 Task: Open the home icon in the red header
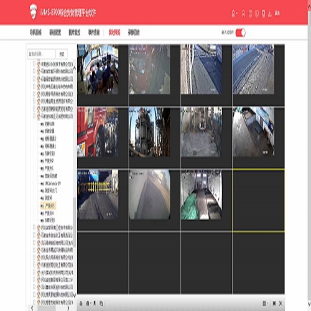pos(233,14)
